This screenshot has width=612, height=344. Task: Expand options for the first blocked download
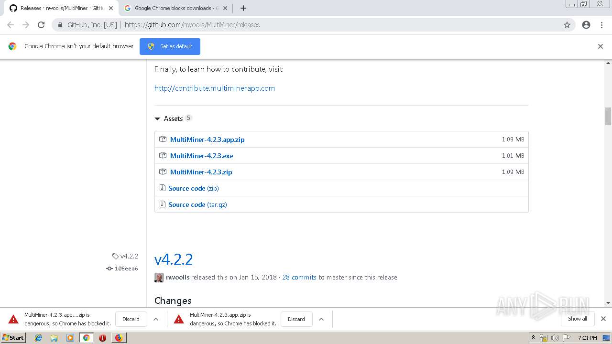coord(156,319)
